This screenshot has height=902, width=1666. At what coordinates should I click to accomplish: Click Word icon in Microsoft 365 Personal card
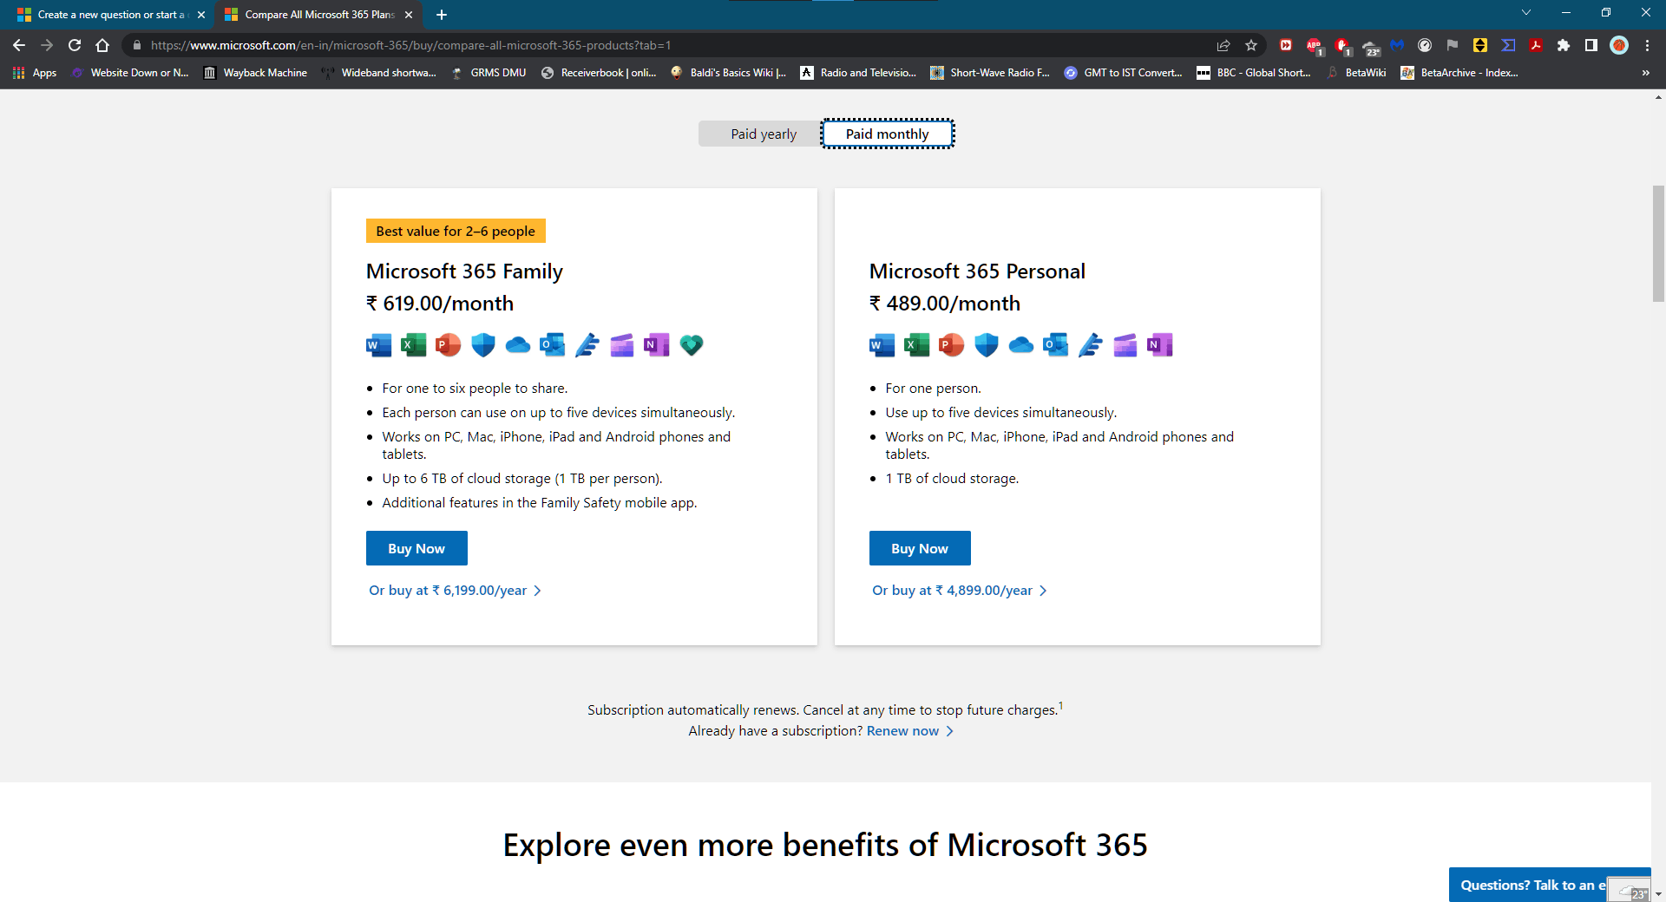point(882,345)
